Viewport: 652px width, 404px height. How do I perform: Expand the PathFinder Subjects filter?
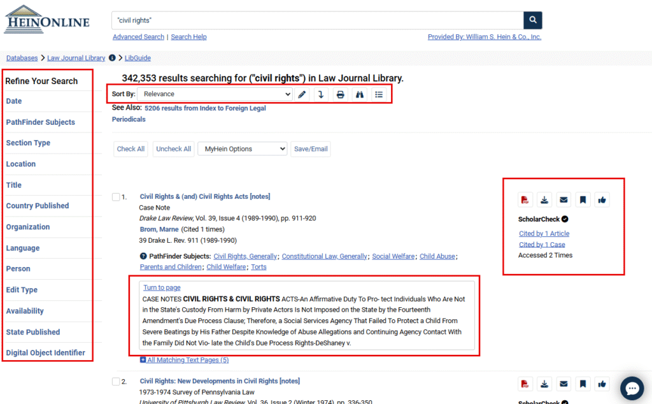coord(40,122)
